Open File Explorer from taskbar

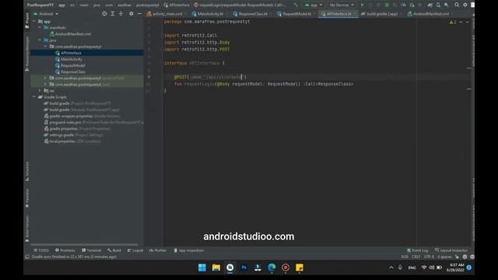(216, 268)
